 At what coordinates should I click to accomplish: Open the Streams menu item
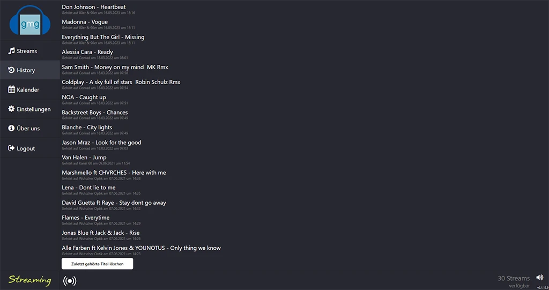[x=27, y=51]
